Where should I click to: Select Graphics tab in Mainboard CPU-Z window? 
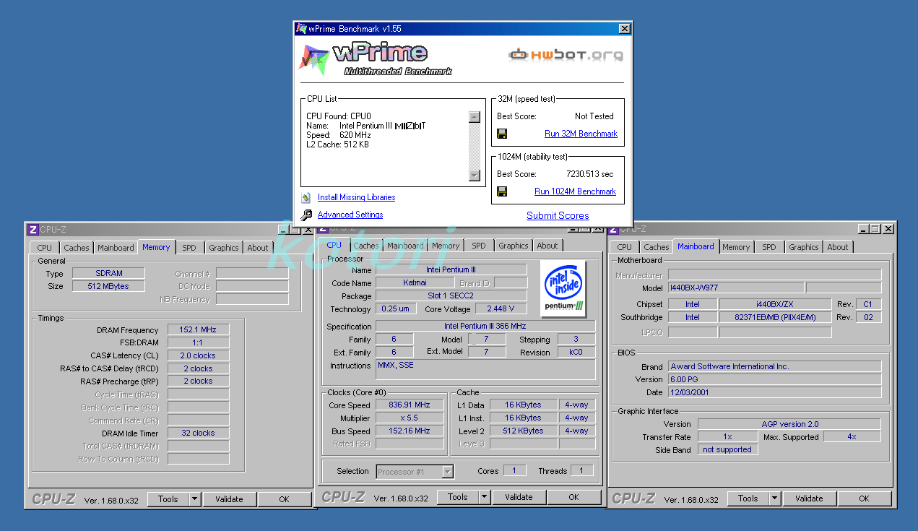coord(804,247)
